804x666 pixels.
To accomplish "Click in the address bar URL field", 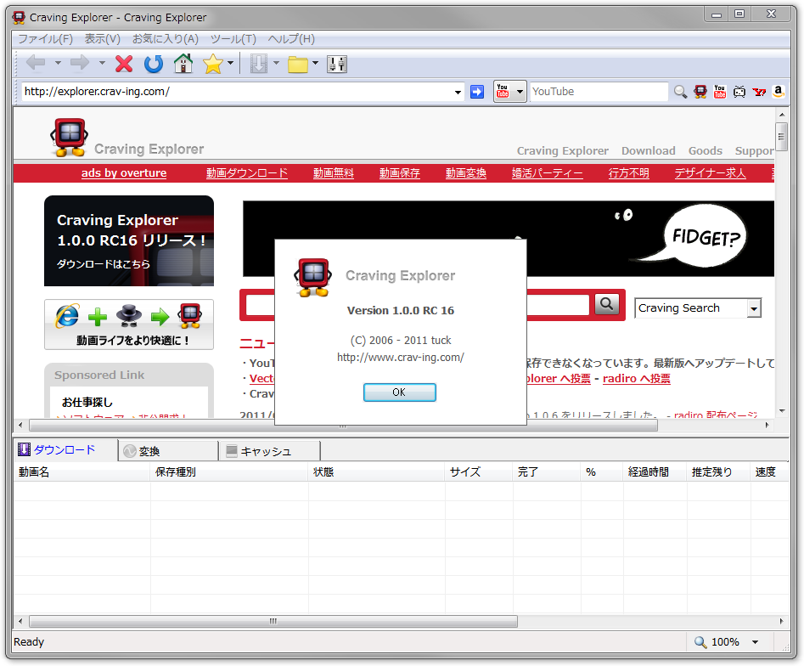I will point(238,92).
